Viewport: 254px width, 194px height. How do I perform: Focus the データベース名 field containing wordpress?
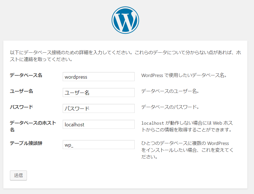coord(99,76)
